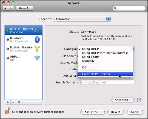
Task: Close the Network window with red button
Action: point(4,3)
